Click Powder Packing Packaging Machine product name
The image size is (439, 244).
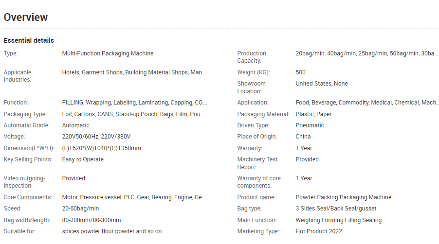(x=344, y=197)
